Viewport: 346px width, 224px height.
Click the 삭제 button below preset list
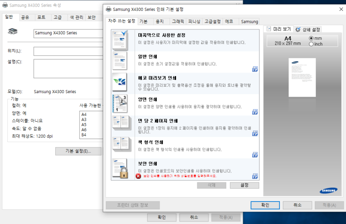(x=211, y=185)
